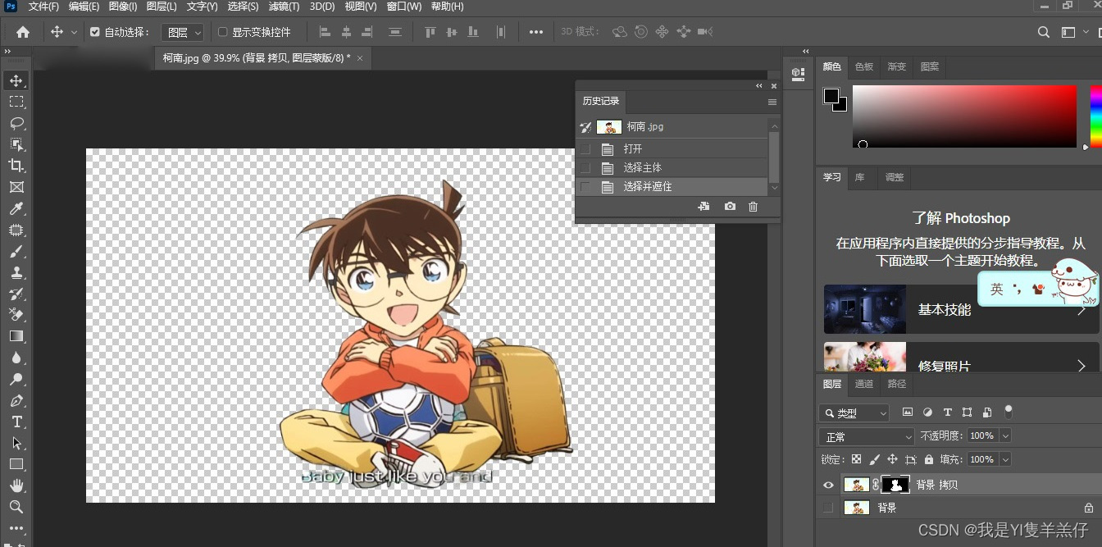Screen dimensions: 1102x547
Task: Go to the Home screen icon
Action: (23, 32)
